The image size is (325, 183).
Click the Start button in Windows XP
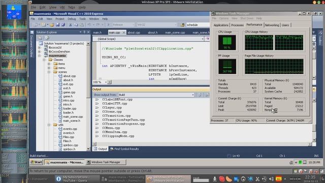coord(36,162)
